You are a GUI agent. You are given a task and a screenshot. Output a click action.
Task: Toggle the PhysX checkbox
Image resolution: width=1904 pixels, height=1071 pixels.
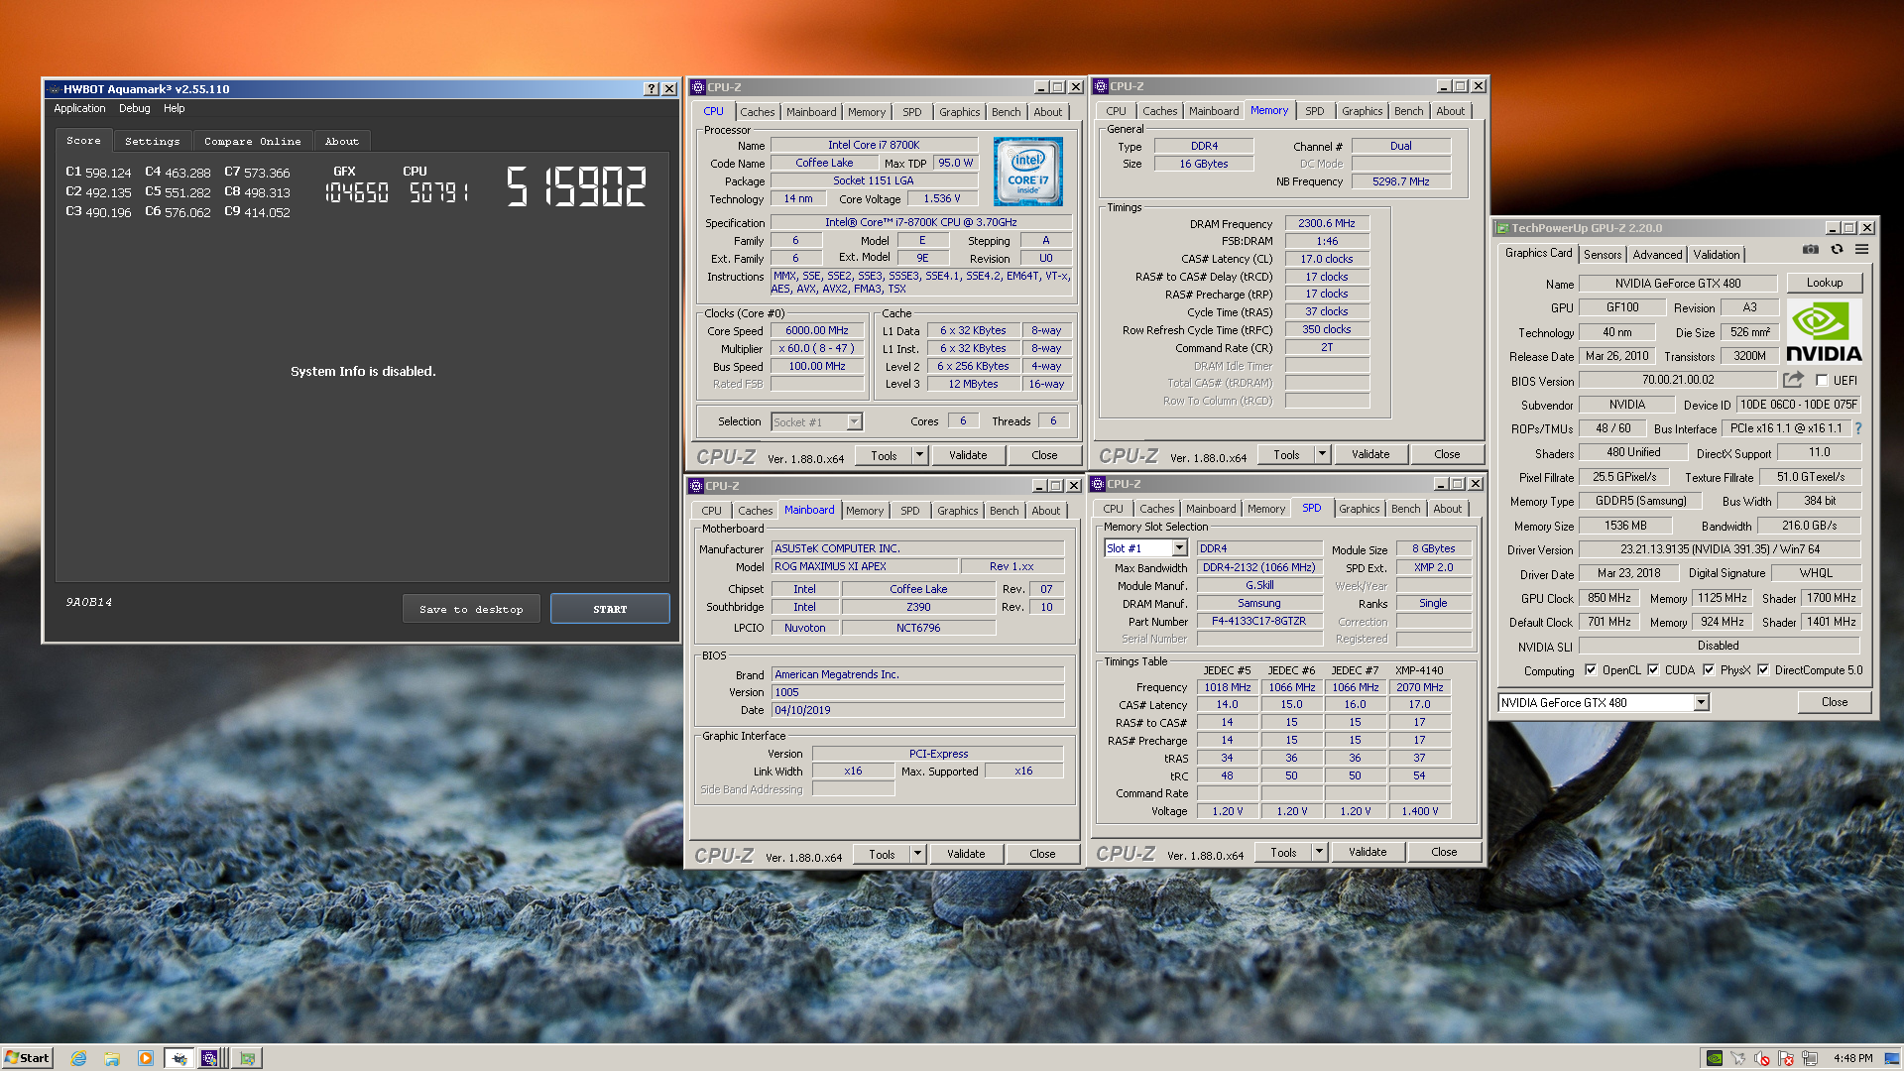click(x=1709, y=670)
